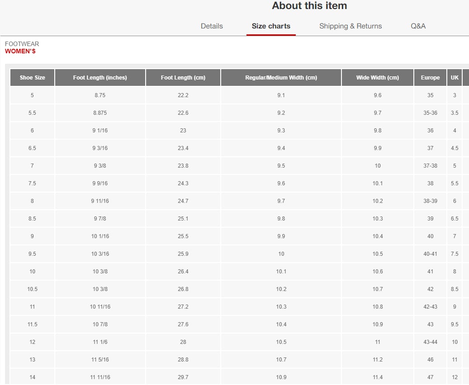Click foot length 9 1/16 cell

tap(100, 130)
